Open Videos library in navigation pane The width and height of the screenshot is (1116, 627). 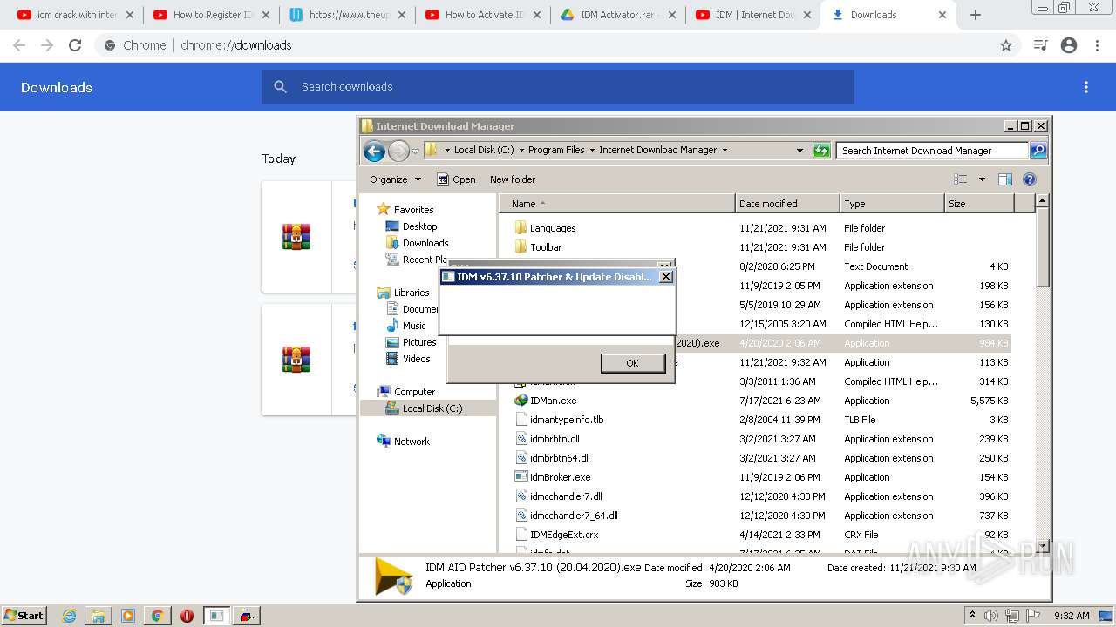click(x=416, y=359)
